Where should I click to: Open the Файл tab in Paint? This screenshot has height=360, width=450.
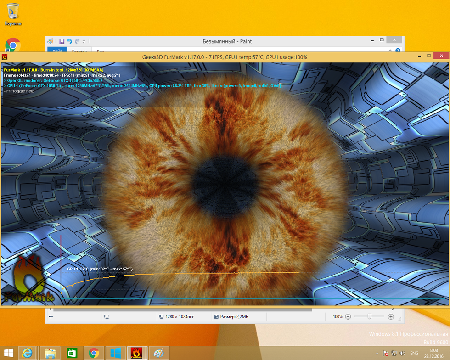click(57, 51)
